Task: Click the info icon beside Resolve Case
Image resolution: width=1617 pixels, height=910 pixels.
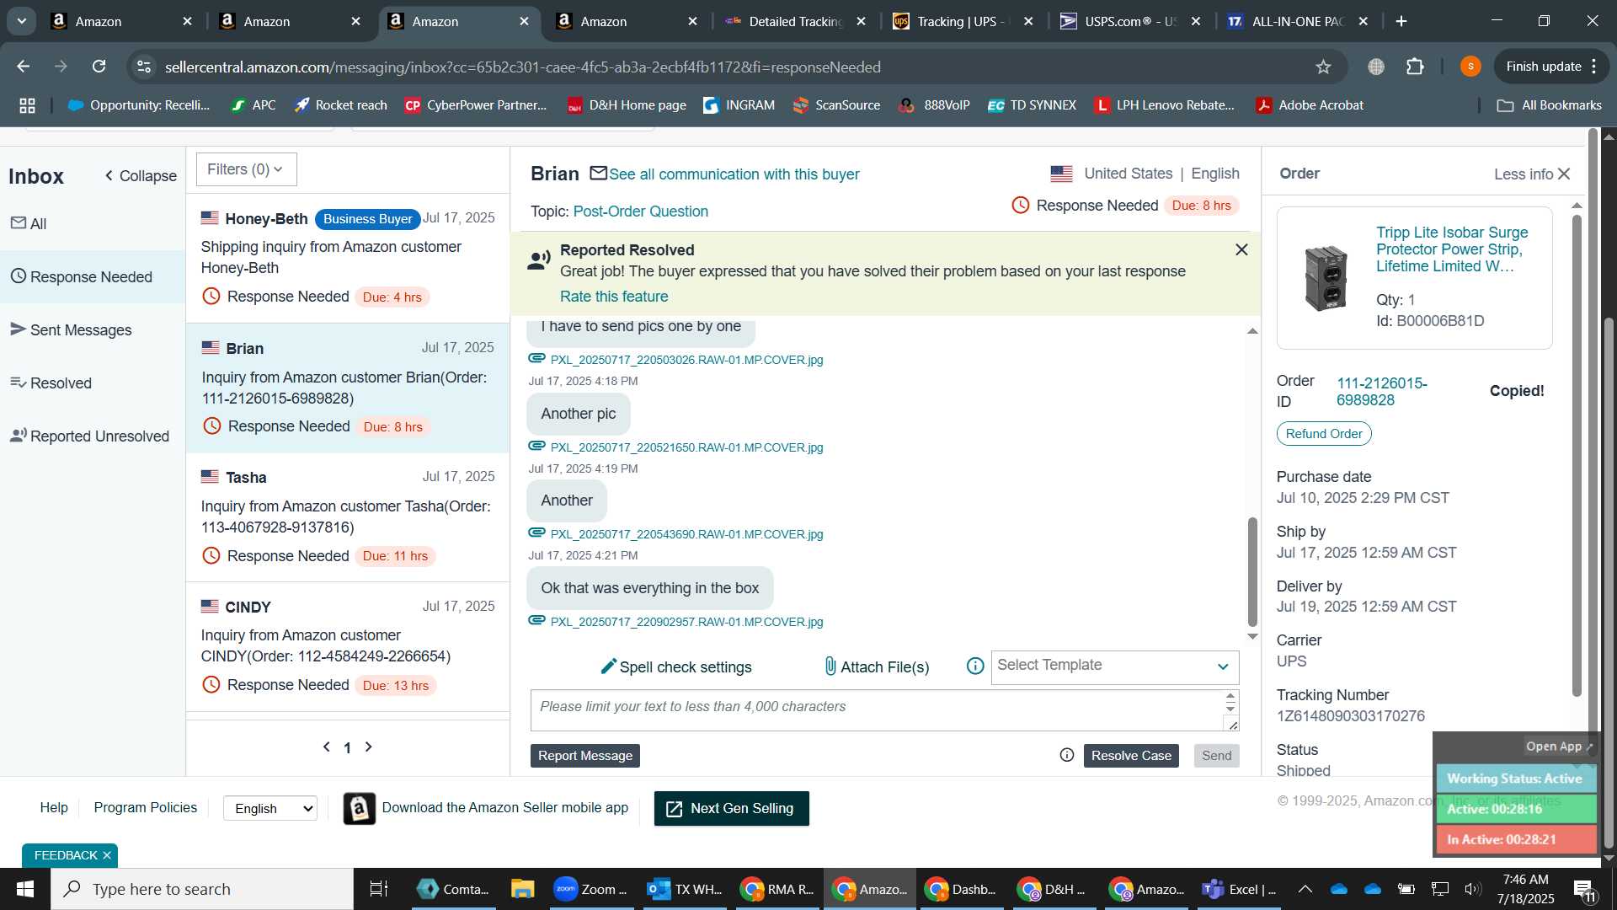Action: (x=1067, y=755)
